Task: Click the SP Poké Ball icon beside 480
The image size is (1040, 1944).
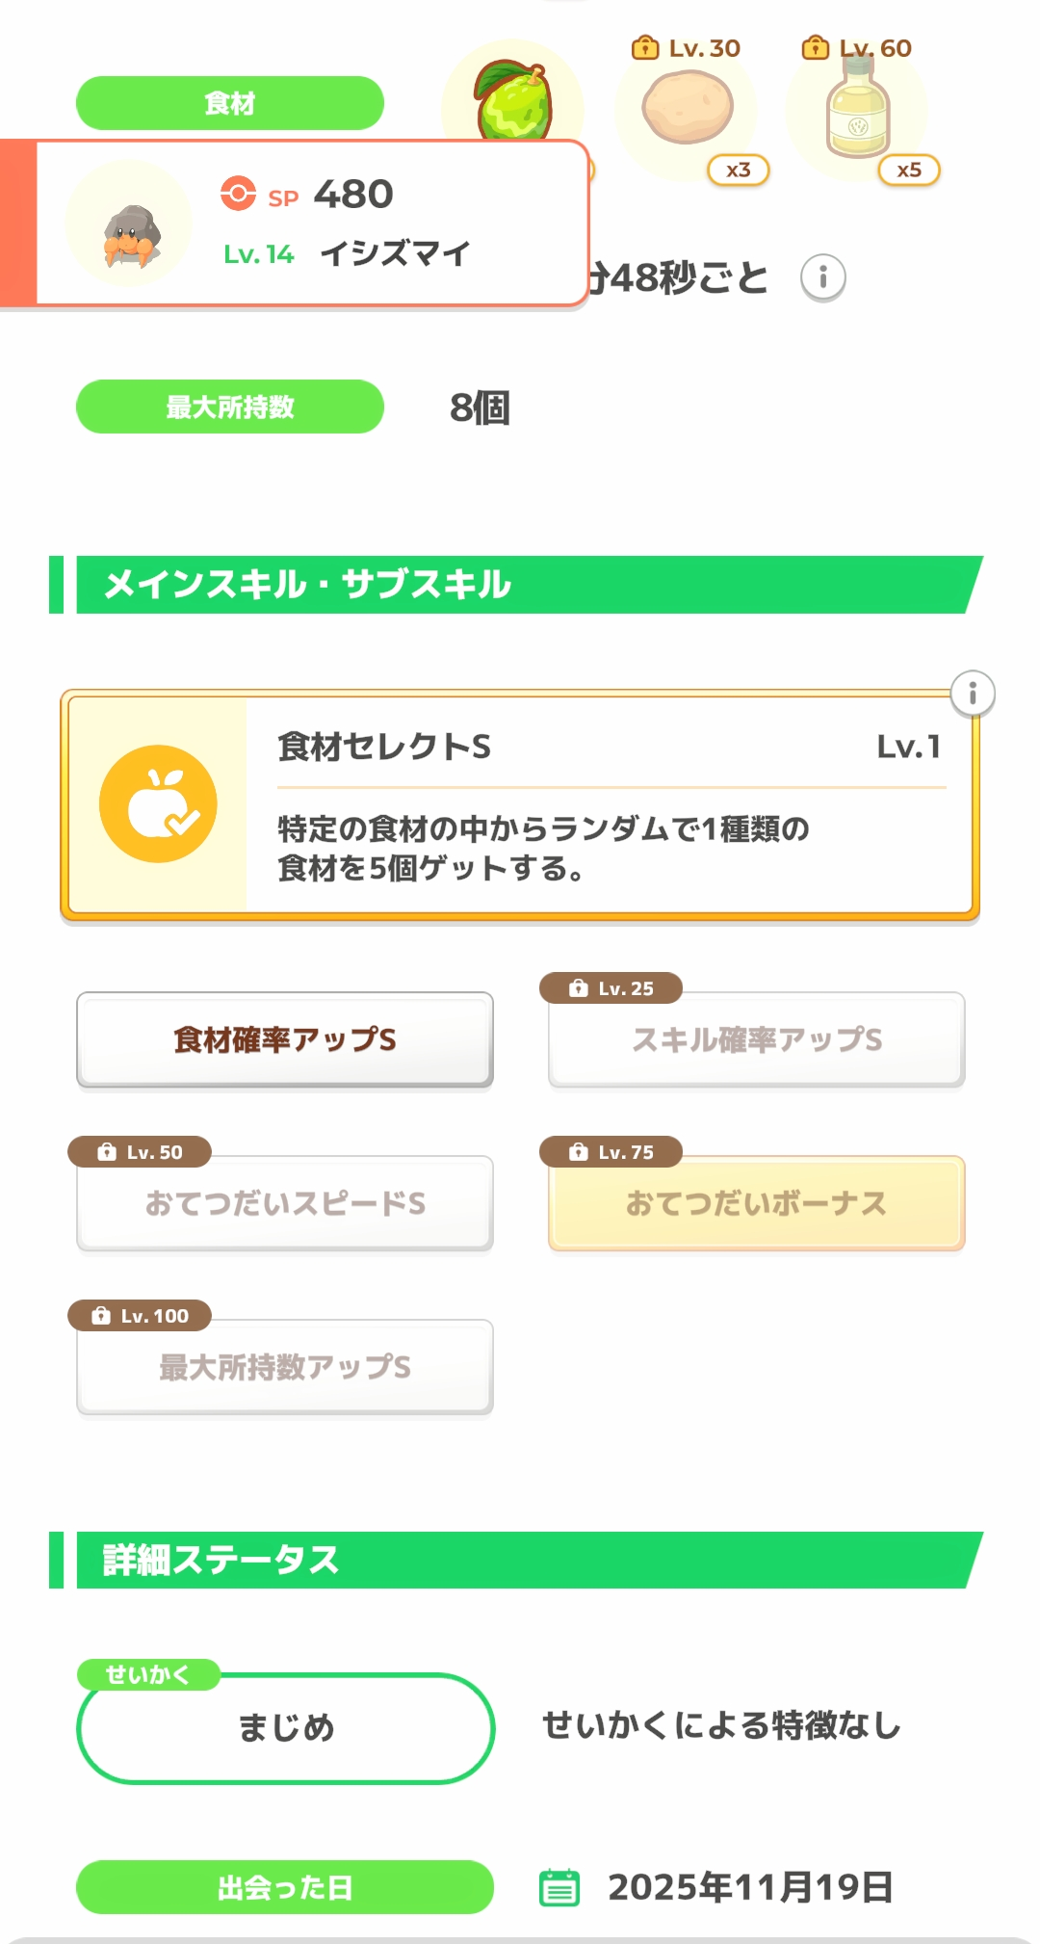Action: pos(238,194)
